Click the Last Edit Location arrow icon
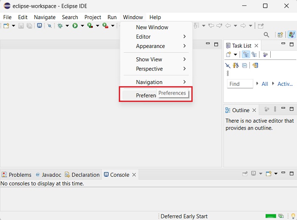Image resolution: width=297 pixels, height=220 pixels. coord(211,25)
